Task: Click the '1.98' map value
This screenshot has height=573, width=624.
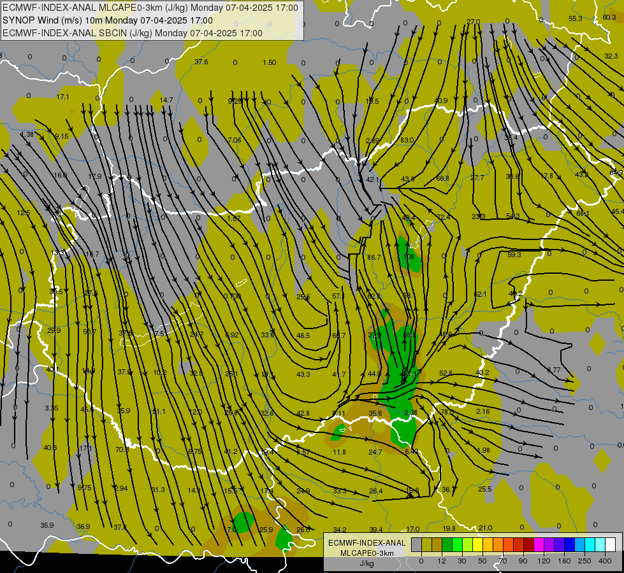Action: point(484,450)
